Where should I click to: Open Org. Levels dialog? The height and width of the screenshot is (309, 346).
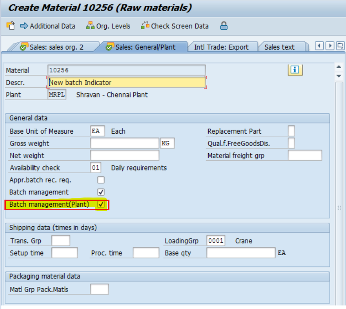coord(108,26)
